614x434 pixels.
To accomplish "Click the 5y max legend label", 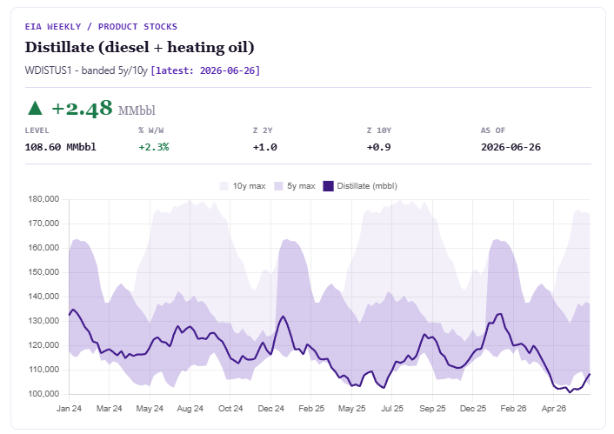I will (301, 186).
